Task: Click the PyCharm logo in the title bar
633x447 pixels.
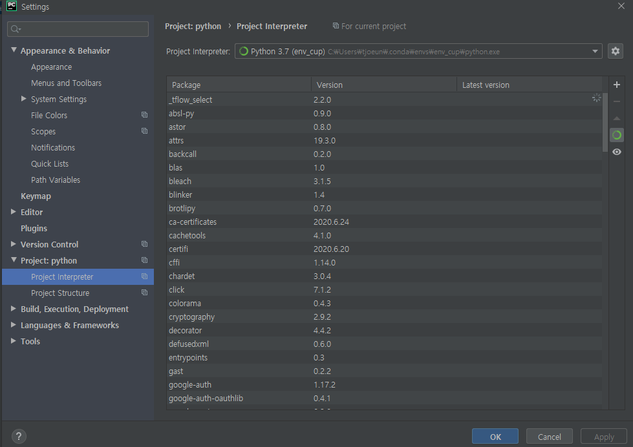Action: [12, 6]
